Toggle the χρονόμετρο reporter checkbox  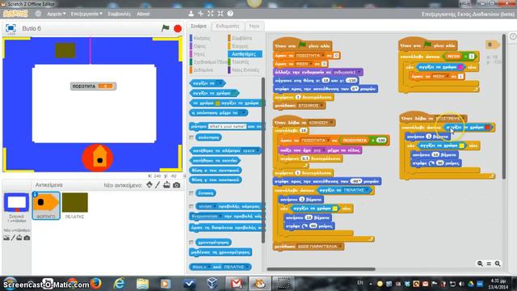coord(191,242)
